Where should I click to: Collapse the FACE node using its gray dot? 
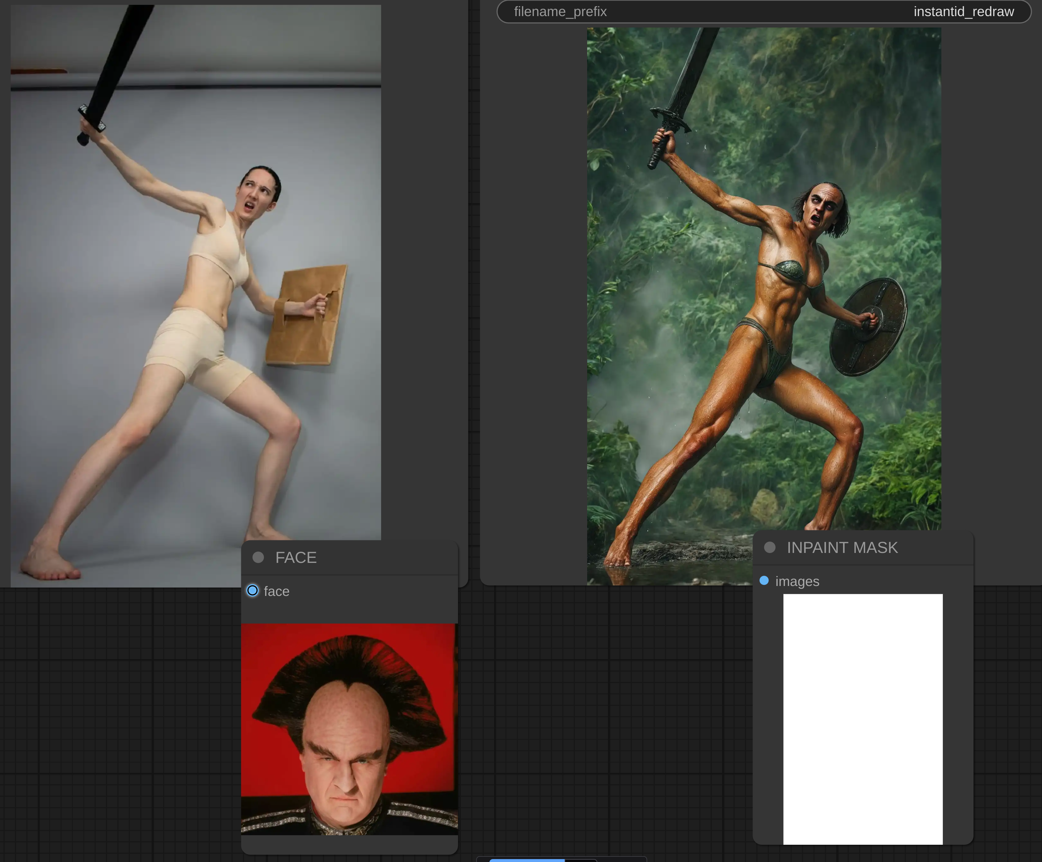point(258,557)
